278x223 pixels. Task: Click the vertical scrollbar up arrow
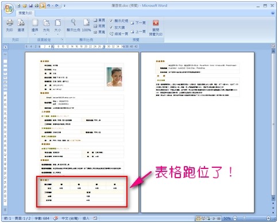273,51
